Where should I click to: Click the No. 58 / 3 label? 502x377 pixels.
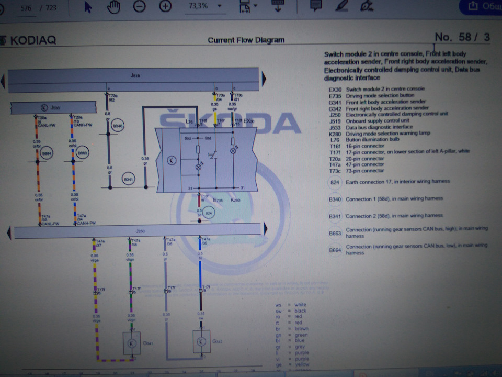click(x=462, y=37)
